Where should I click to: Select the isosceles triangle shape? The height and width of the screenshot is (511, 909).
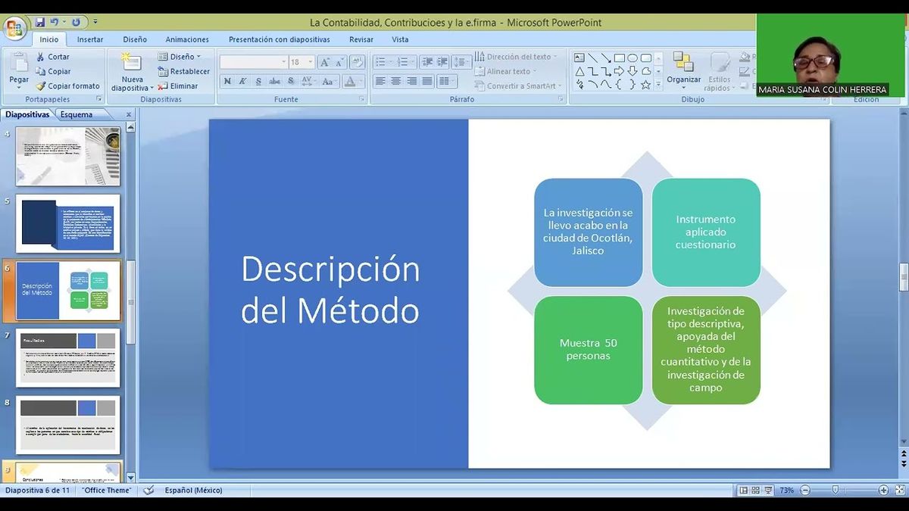579,71
